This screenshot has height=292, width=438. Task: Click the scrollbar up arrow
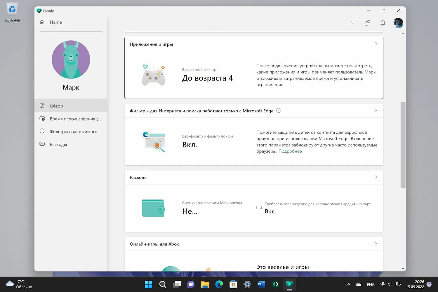pos(403,34)
